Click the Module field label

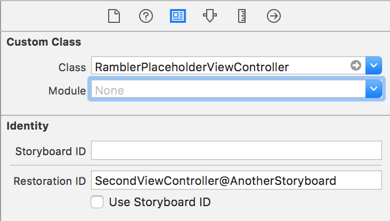pos(67,91)
